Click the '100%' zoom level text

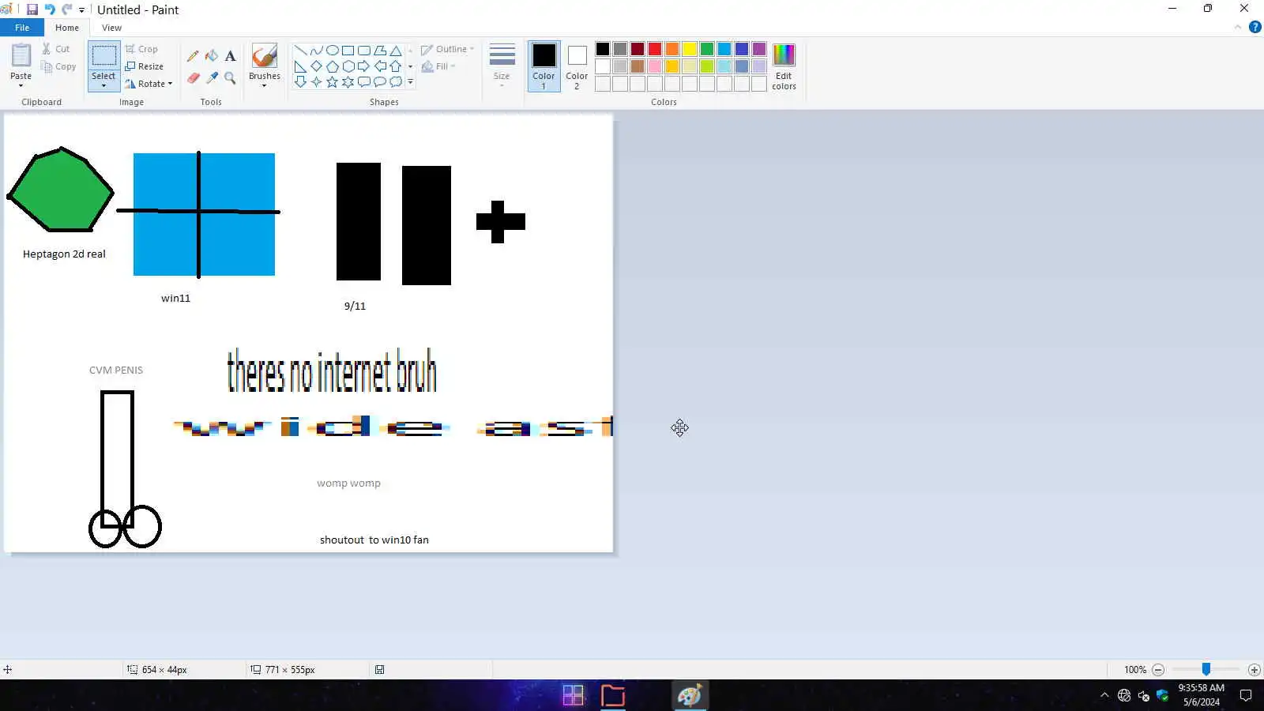coord(1135,670)
